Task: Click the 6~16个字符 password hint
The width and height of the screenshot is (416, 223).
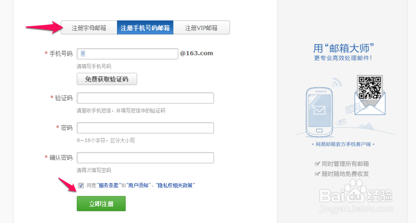Action: coord(106,141)
